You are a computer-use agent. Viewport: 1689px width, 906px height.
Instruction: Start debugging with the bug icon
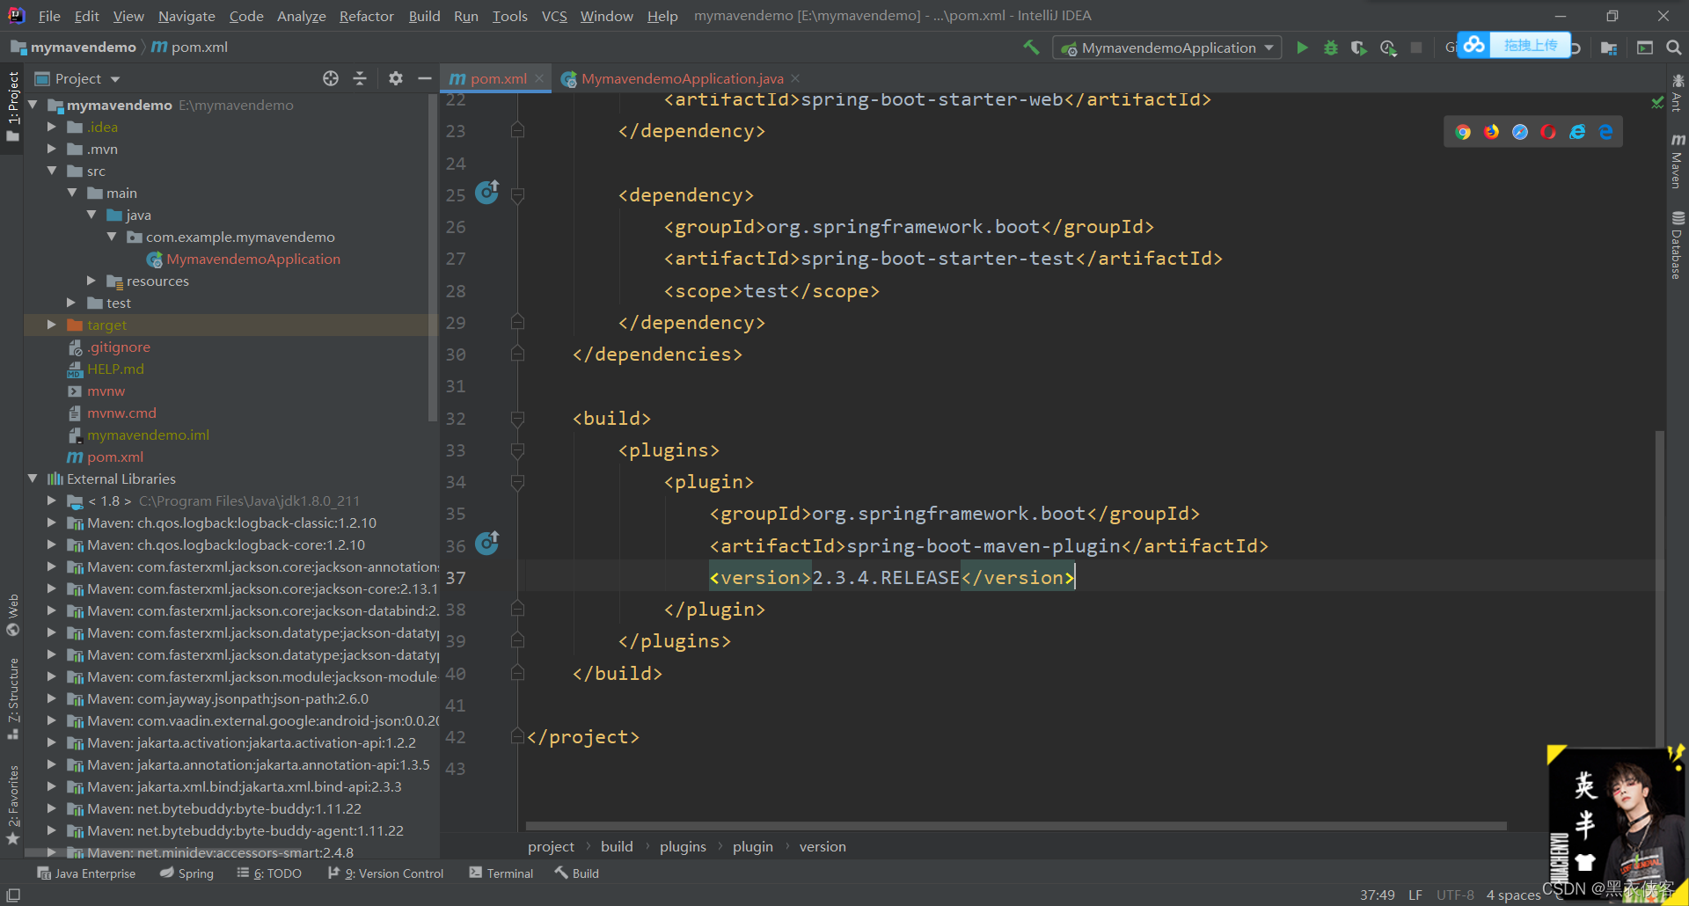click(1331, 47)
